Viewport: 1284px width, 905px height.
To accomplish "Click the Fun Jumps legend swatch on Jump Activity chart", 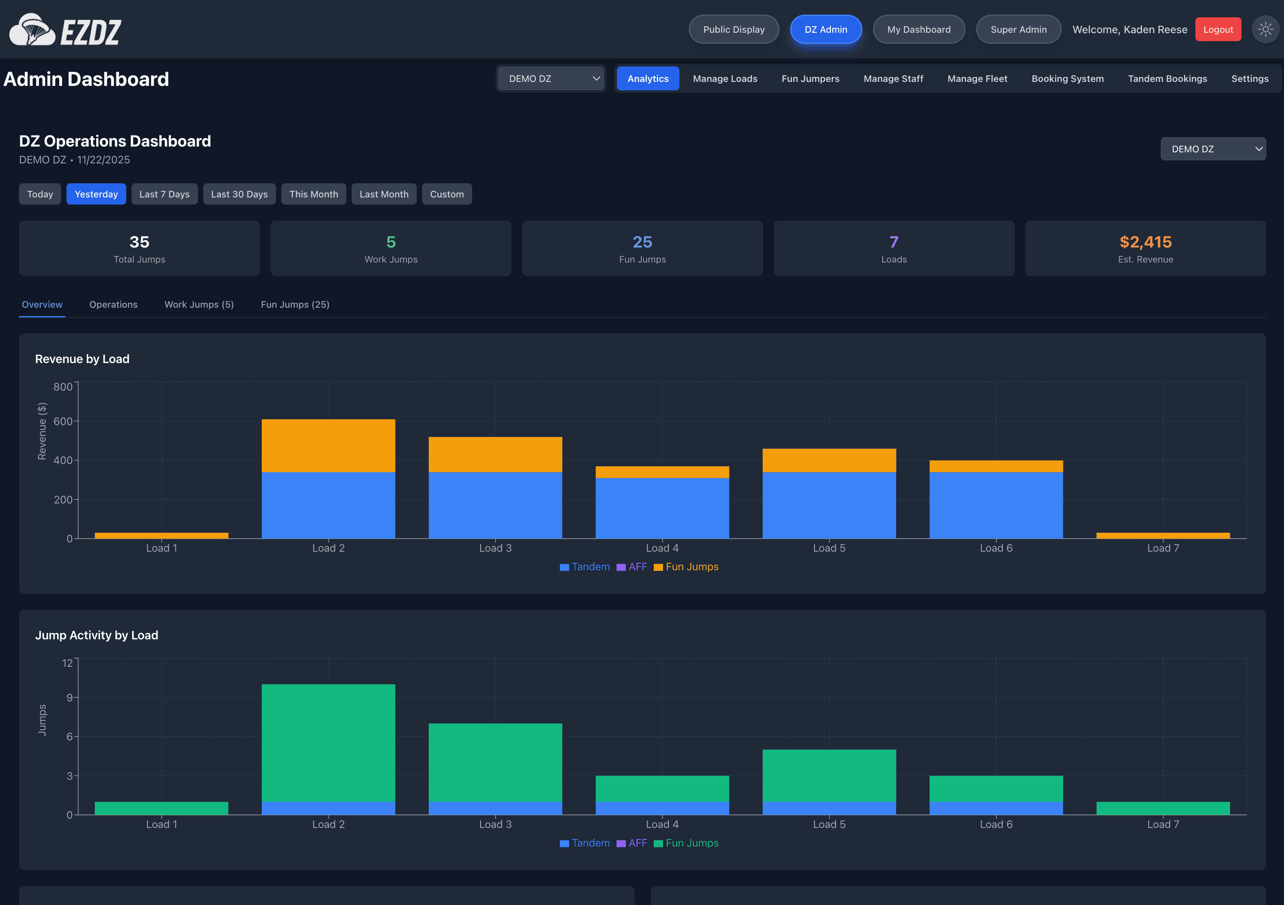I will (659, 843).
